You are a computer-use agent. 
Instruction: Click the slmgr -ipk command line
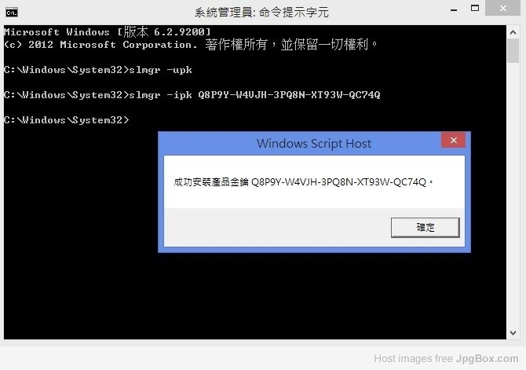pos(192,95)
